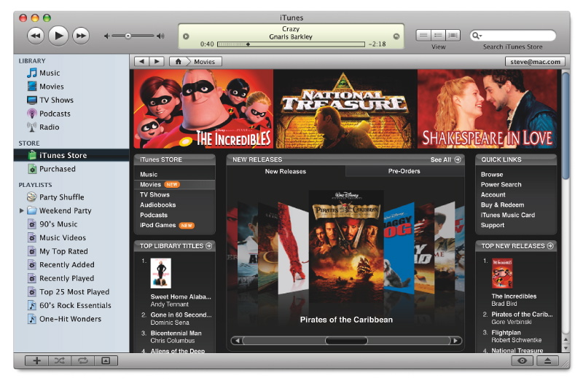This screenshot has width=583, height=383.
Task: Click The Incredibles featured banner
Action: [202, 108]
